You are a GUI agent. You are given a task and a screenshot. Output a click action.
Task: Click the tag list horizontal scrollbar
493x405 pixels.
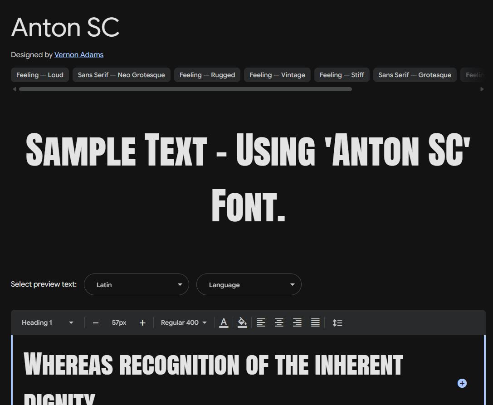pyautogui.click(x=185, y=89)
